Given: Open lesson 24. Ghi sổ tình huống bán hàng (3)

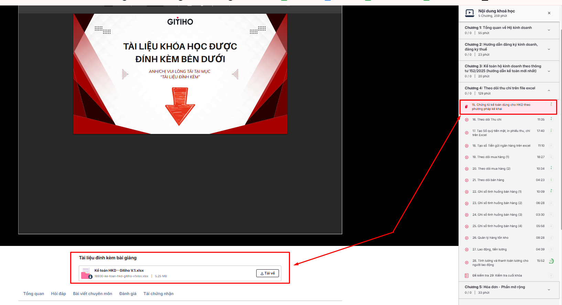Looking at the screenshot, I should point(497,215).
